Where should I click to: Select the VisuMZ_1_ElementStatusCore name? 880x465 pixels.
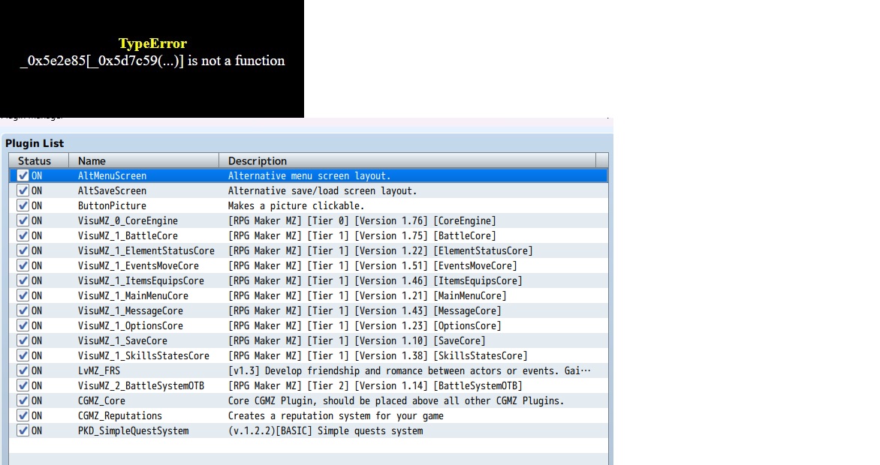coord(146,250)
